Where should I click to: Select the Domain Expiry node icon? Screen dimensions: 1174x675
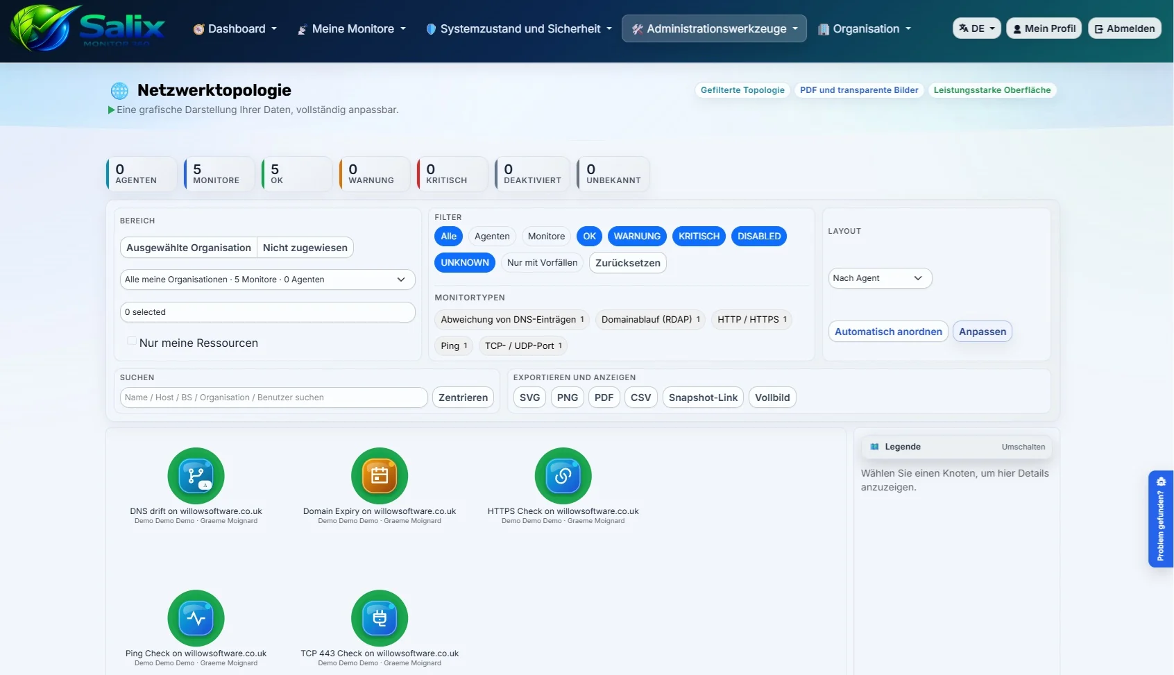click(x=380, y=476)
